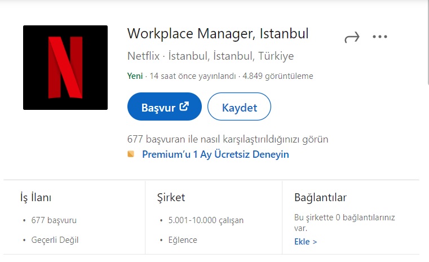Click the 5.001-10.000 çalışan item
429x262 pixels.
(x=206, y=220)
